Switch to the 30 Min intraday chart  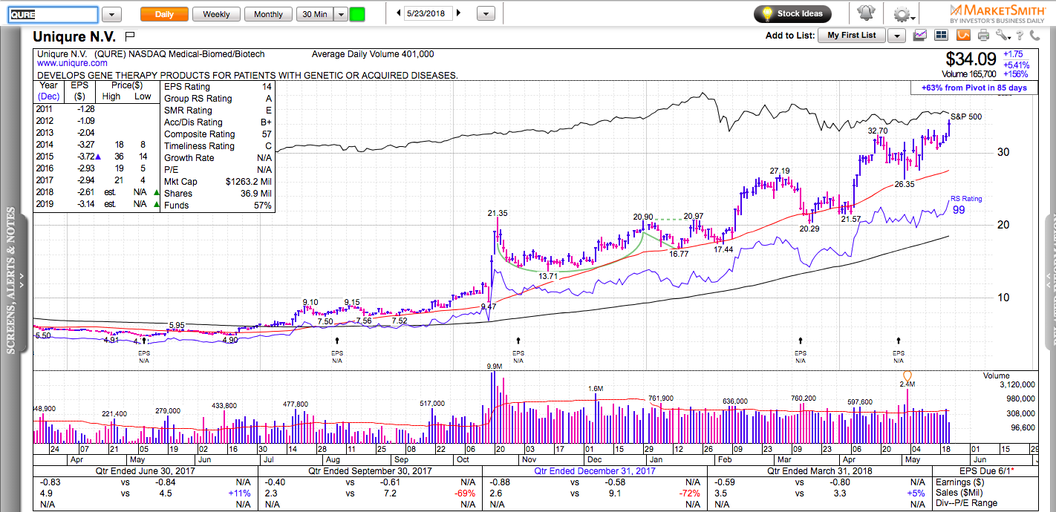coord(314,14)
